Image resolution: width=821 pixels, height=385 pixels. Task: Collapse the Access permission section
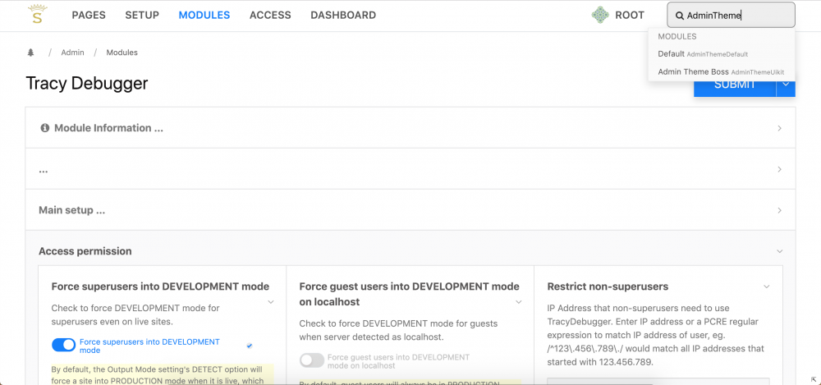[779, 251]
